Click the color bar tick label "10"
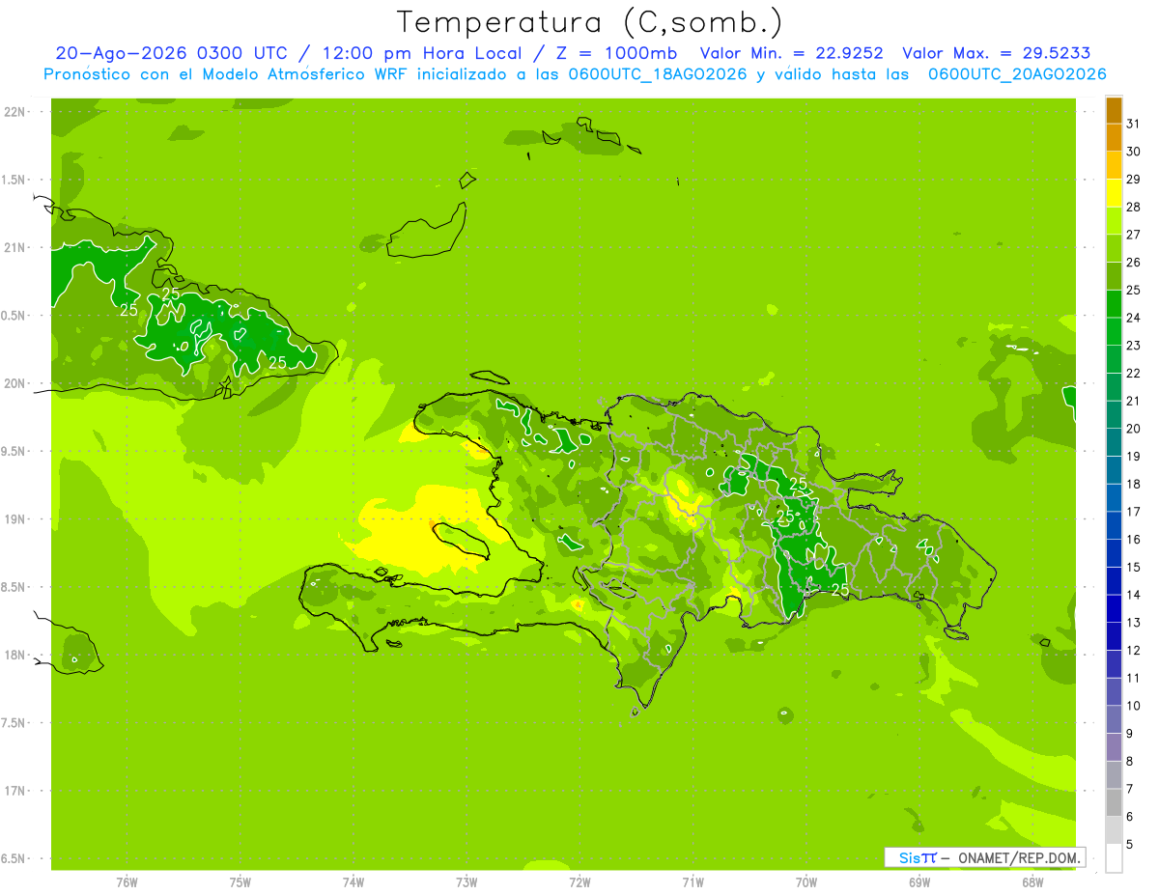 [1133, 706]
